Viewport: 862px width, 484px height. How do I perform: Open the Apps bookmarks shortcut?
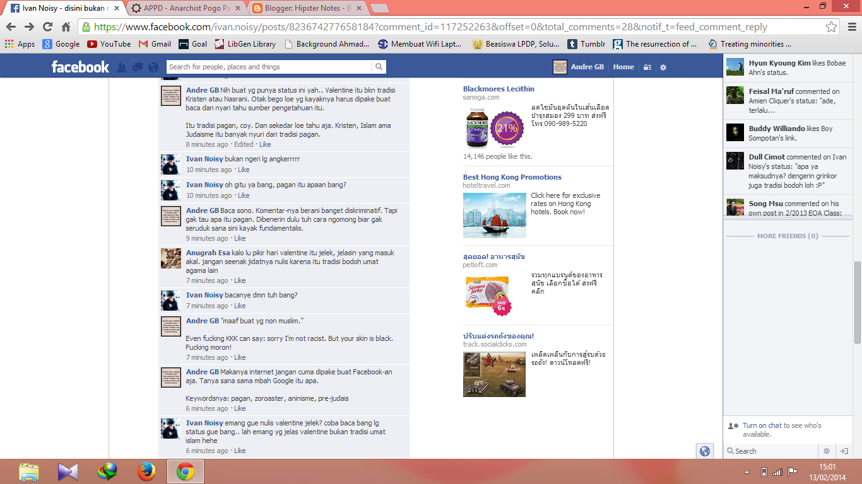coord(20,44)
